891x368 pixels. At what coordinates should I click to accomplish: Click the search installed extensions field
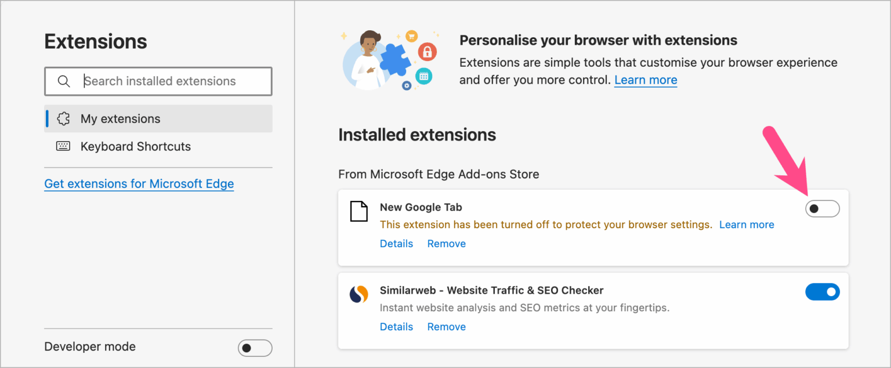pos(168,81)
